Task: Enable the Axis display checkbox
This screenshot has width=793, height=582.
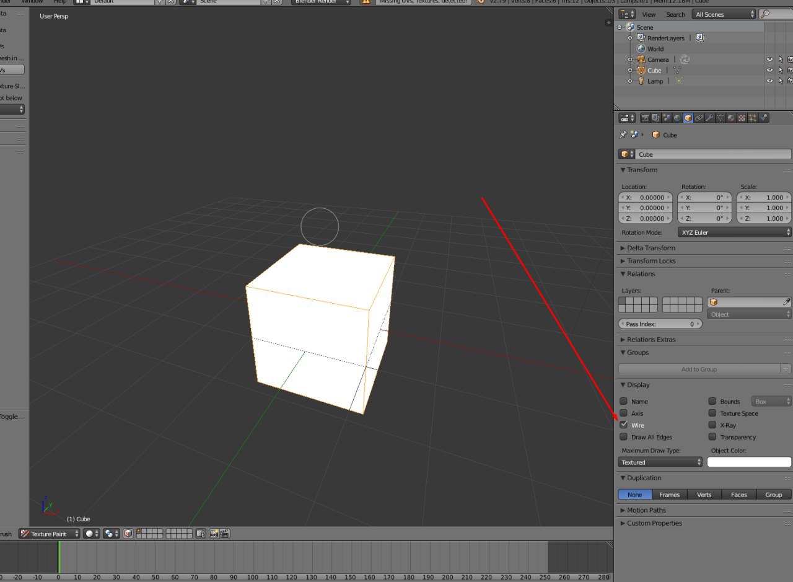Action: point(624,413)
